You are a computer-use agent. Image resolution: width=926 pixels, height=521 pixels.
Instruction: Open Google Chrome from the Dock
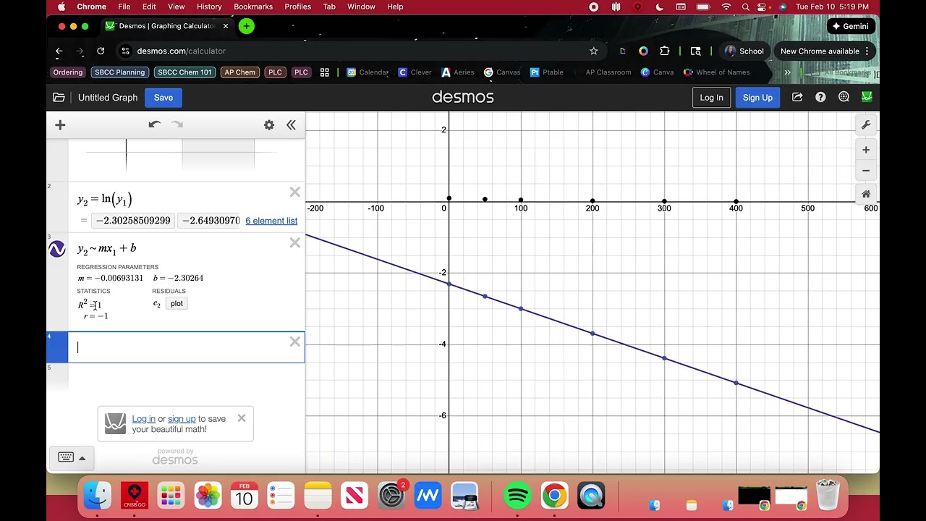(x=554, y=496)
